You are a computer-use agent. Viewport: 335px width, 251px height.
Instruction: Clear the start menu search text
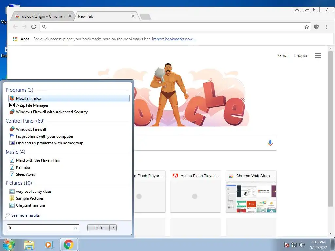76,228
